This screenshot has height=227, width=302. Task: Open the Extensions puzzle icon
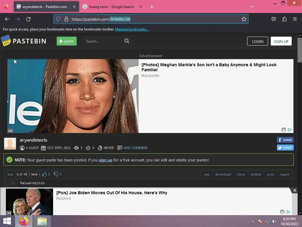click(x=284, y=19)
